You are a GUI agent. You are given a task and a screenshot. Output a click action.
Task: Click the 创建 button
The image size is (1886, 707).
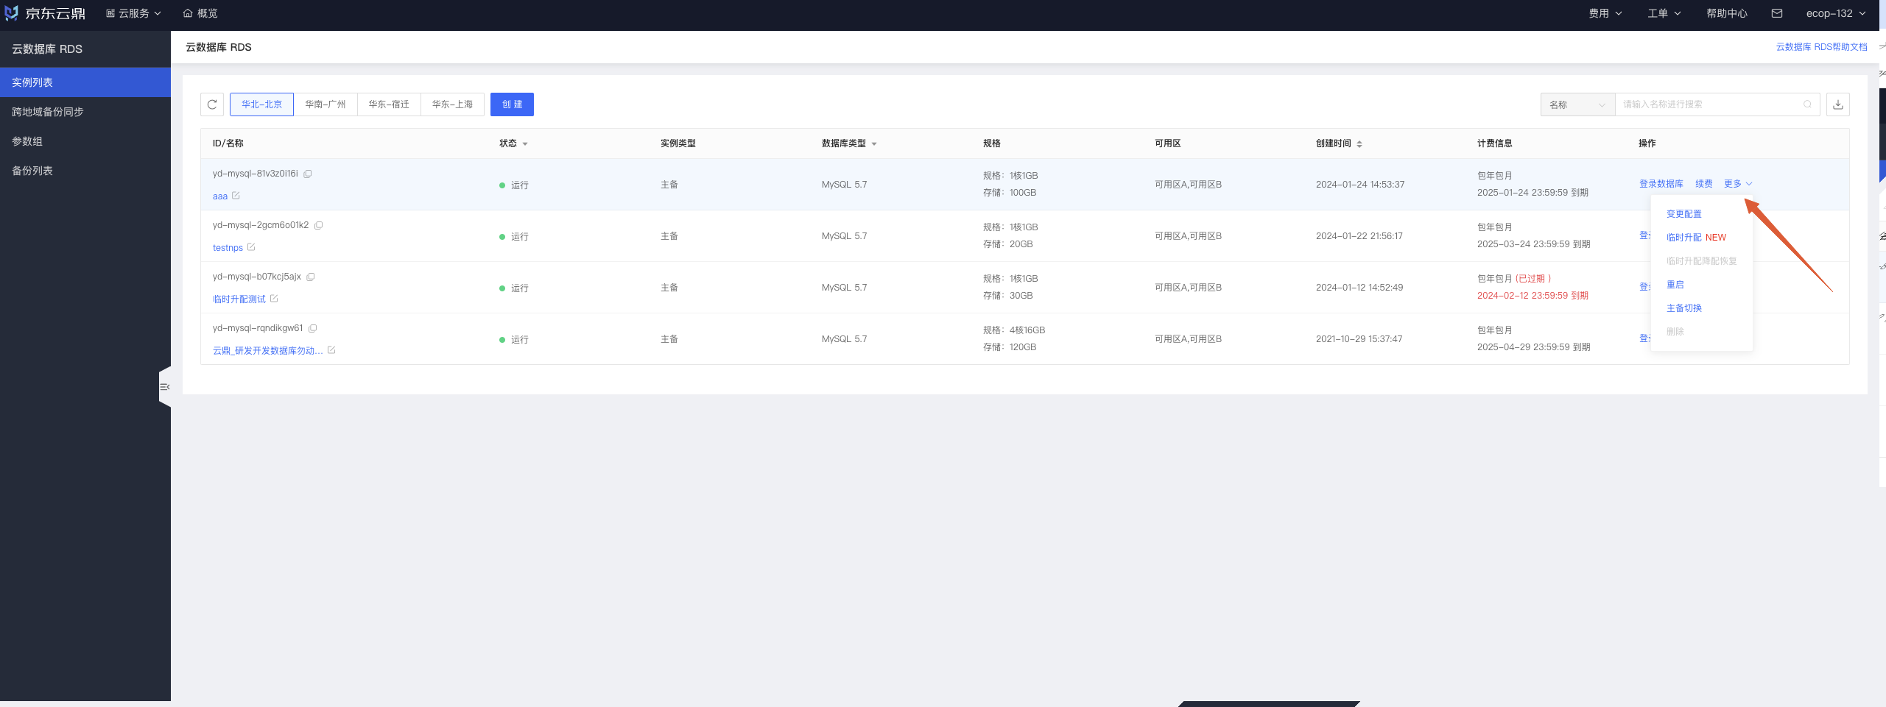[x=512, y=104]
